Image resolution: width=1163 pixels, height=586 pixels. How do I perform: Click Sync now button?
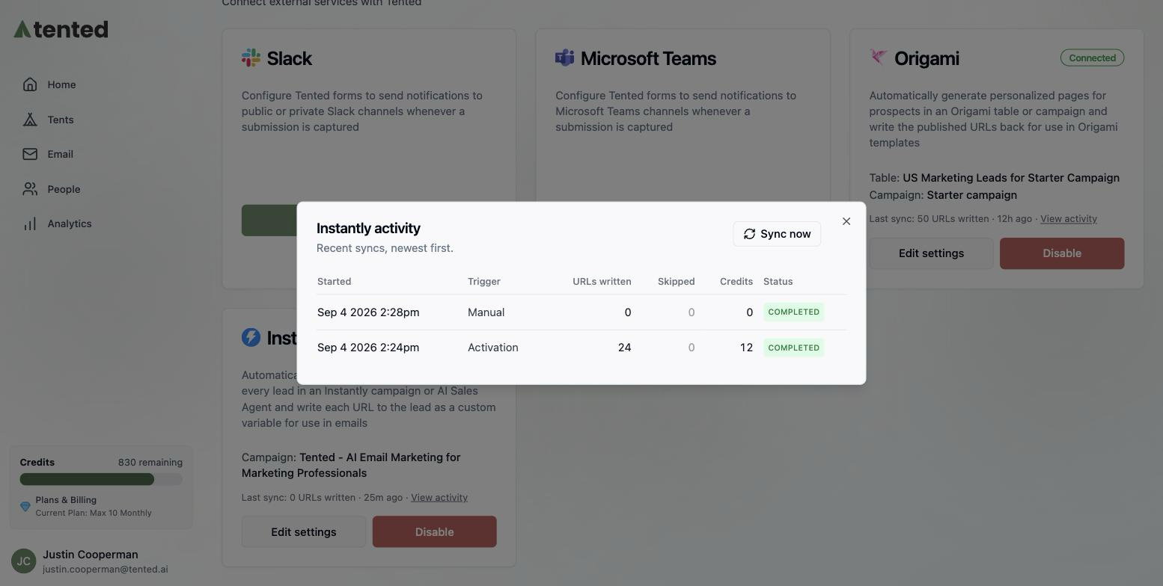777,234
